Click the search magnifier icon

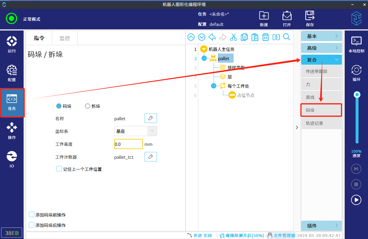click(287, 37)
